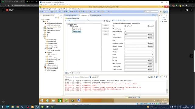Open the File menu
The image size is (195, 109).
coord(41,9)
